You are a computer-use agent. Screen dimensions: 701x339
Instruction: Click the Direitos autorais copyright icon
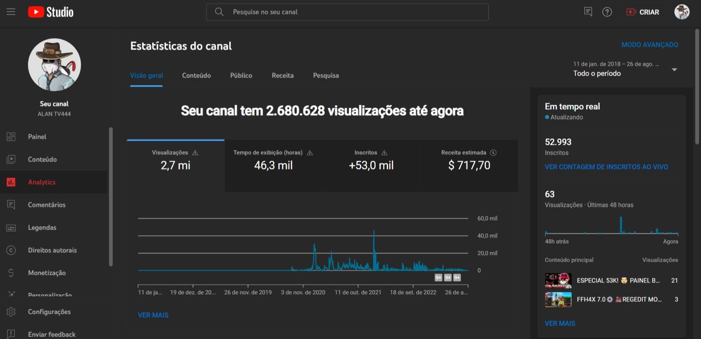click(11, 250)
